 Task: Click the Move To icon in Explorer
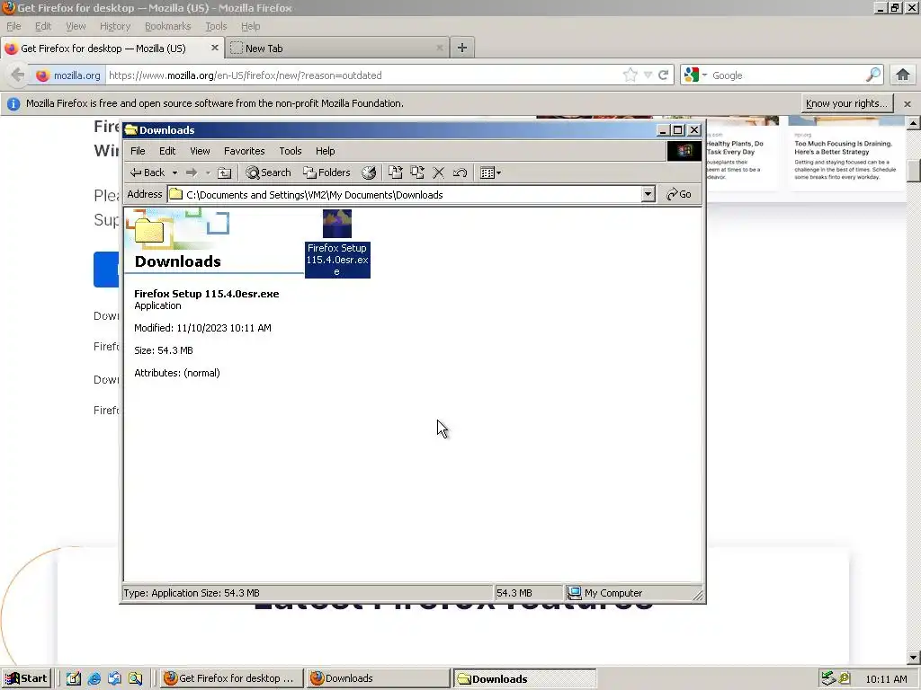point(396,172)
